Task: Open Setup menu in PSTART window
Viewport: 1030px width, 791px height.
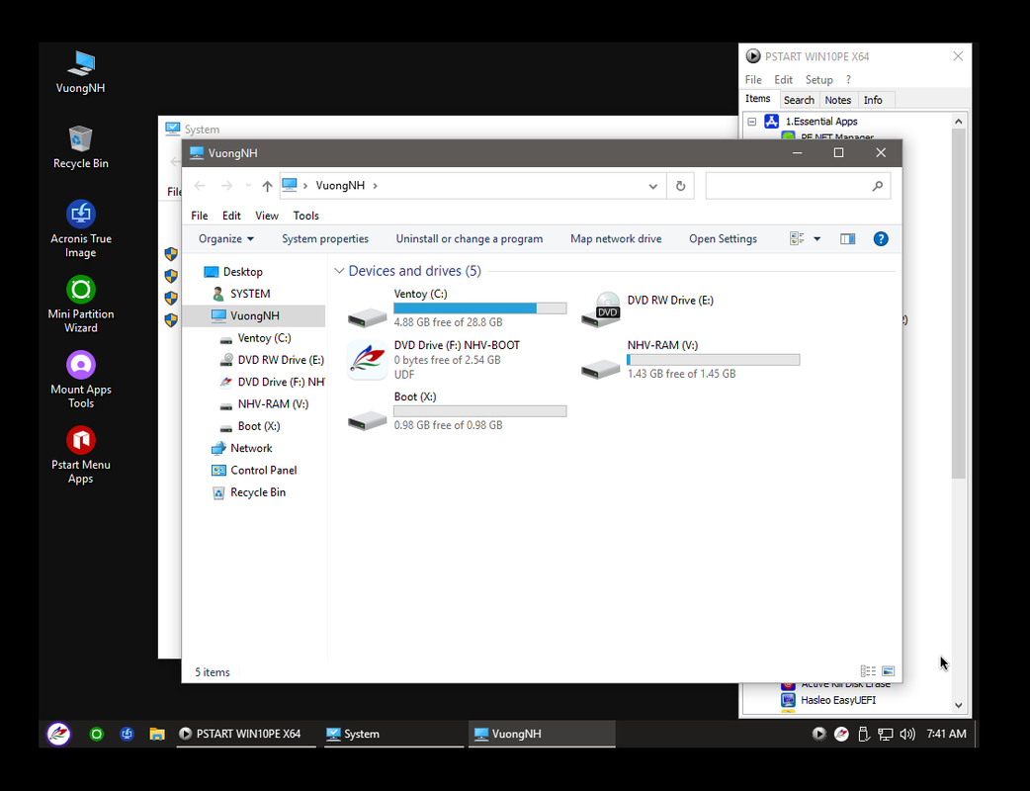Action: [819, 79]
